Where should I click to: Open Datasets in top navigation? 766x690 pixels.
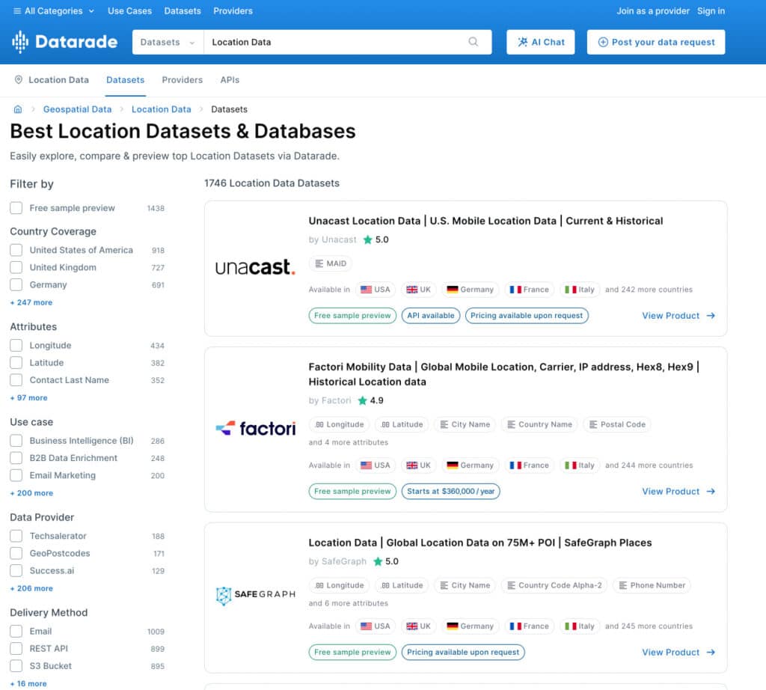coord(183,10)
